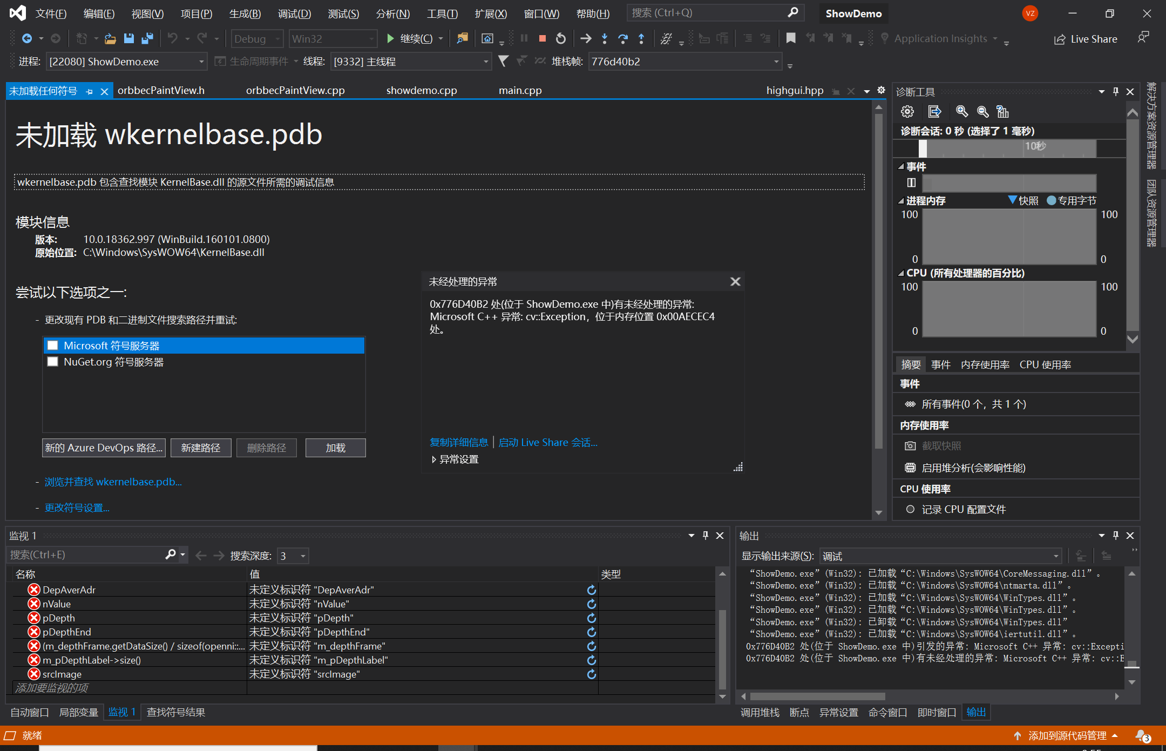This screenshot has width=1166, height=751.
Task: Enable the NuGet.org 符号服务器 checkbox
Action: pyautogui.click(x=52, y=361)
